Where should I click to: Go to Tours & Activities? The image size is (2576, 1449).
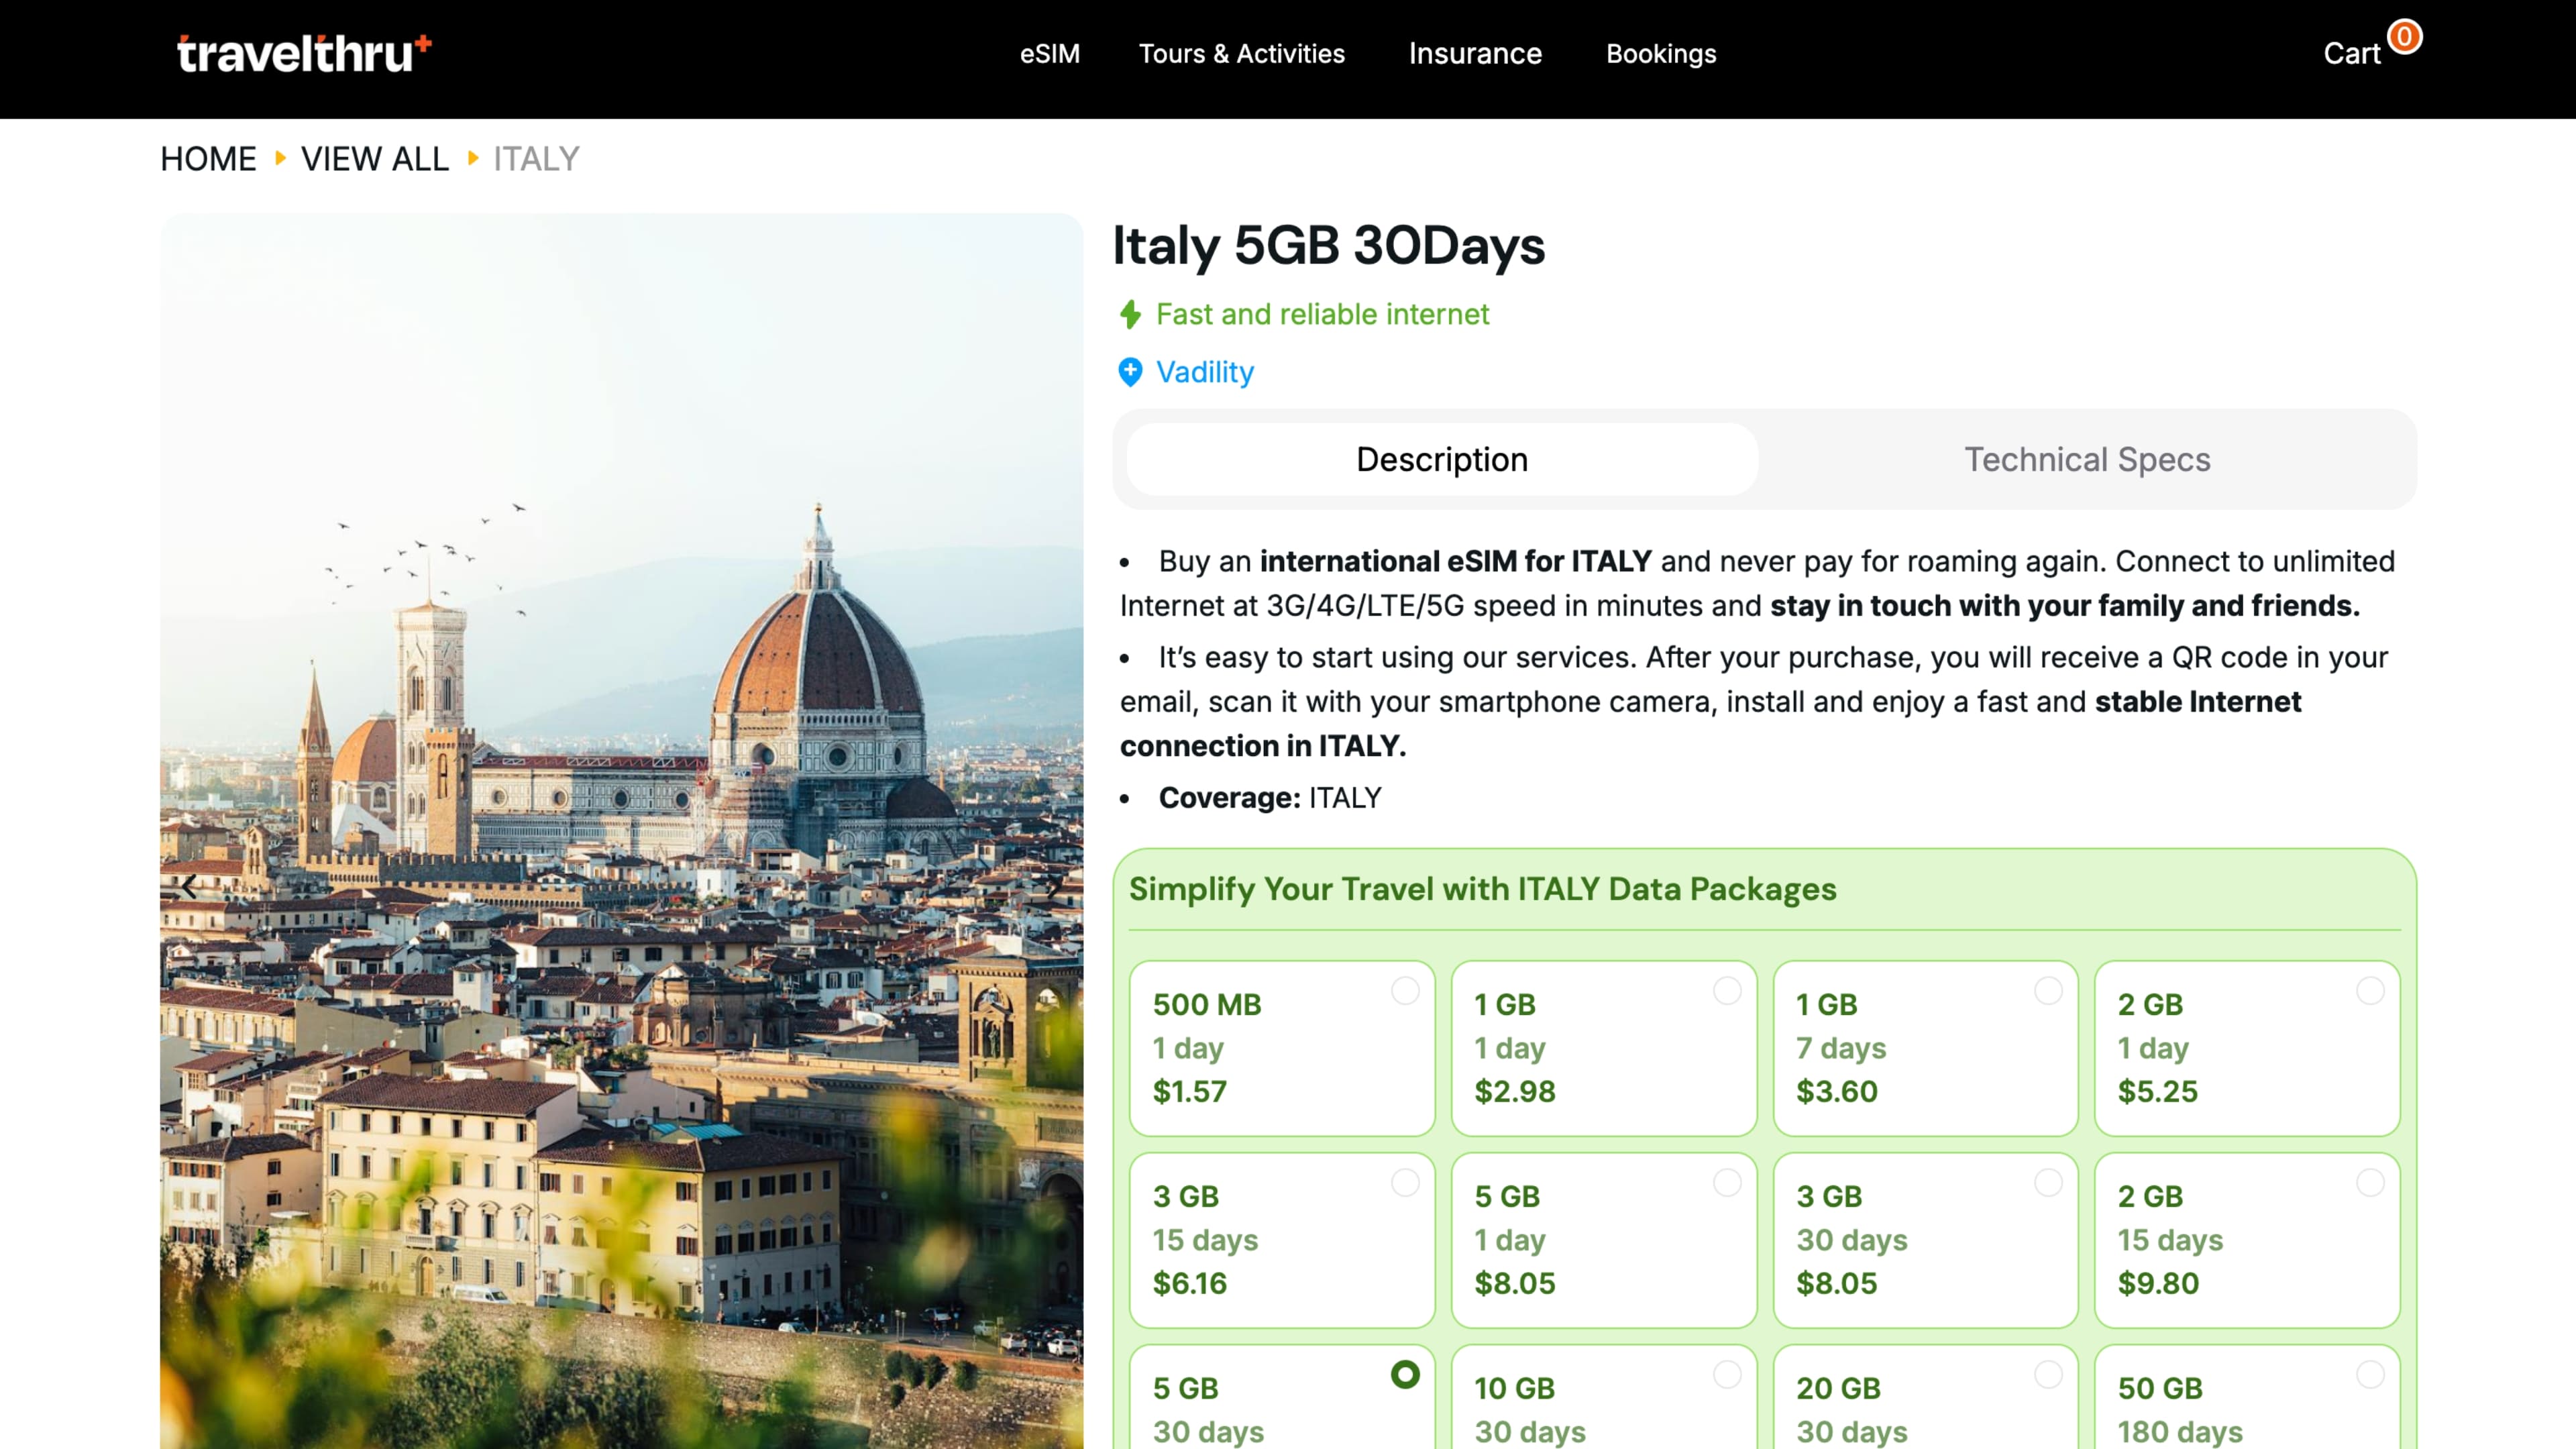pyautogui.click(x=1241, y=54)
